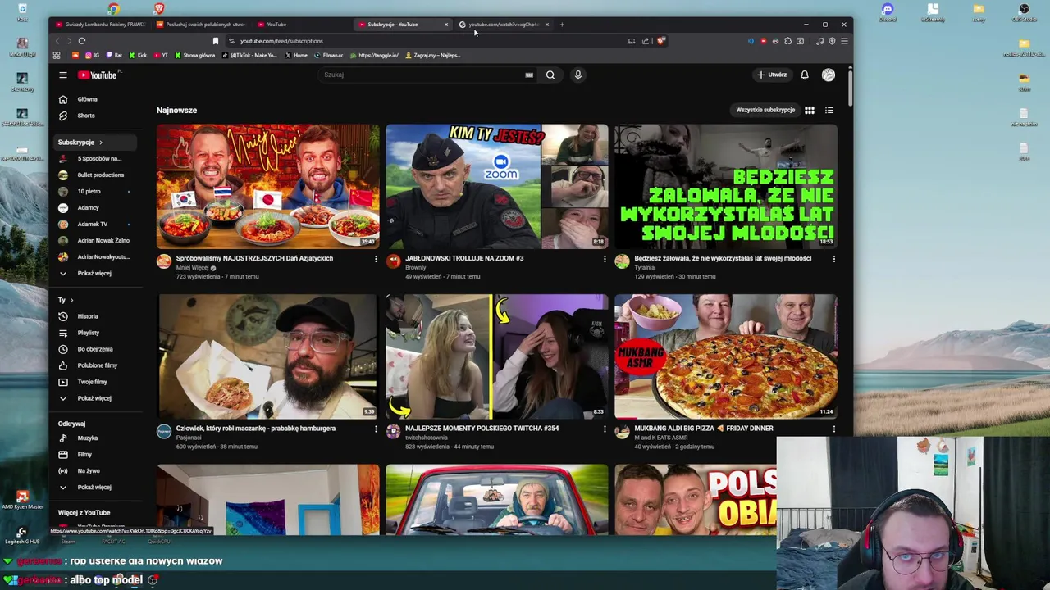The width and height of the screenshot is (1050, 590).
Task: Open 10 piętro channel in sidebar
Action: tap(94, 191)
